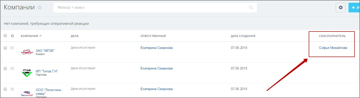
Task: Open company ИП "Титов Г.Н"
Action: click(47, 71)
